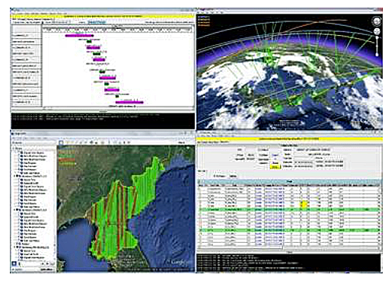Image resolution: width=388 pixels, height=281 pixels.
Task: Collapse the top-level node of the places tree
Action: pos(14,148)
